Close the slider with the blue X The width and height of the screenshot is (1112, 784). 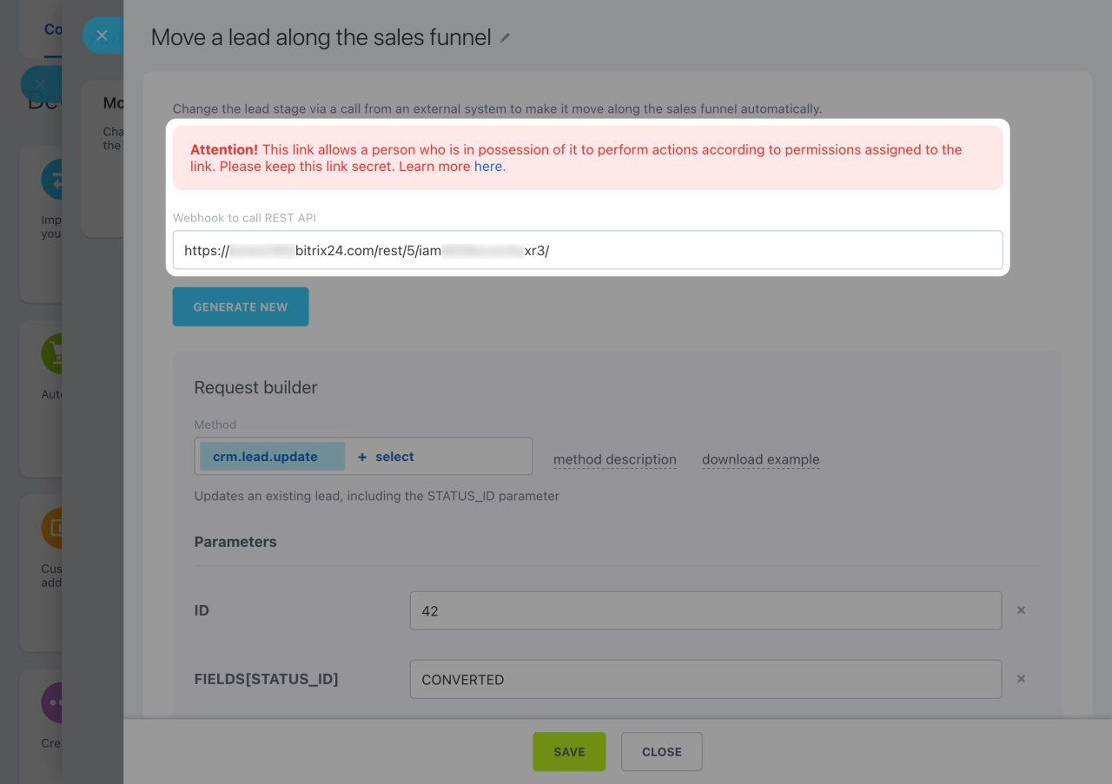102,36
